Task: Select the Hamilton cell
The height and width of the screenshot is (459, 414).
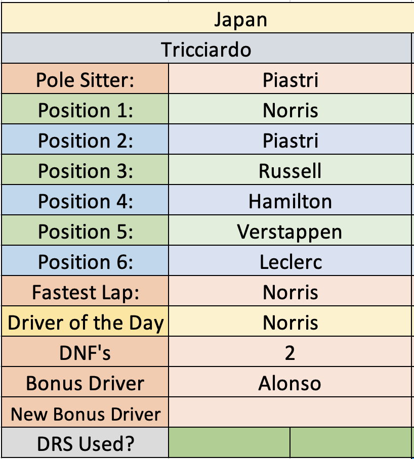Action: pos(290,200)
